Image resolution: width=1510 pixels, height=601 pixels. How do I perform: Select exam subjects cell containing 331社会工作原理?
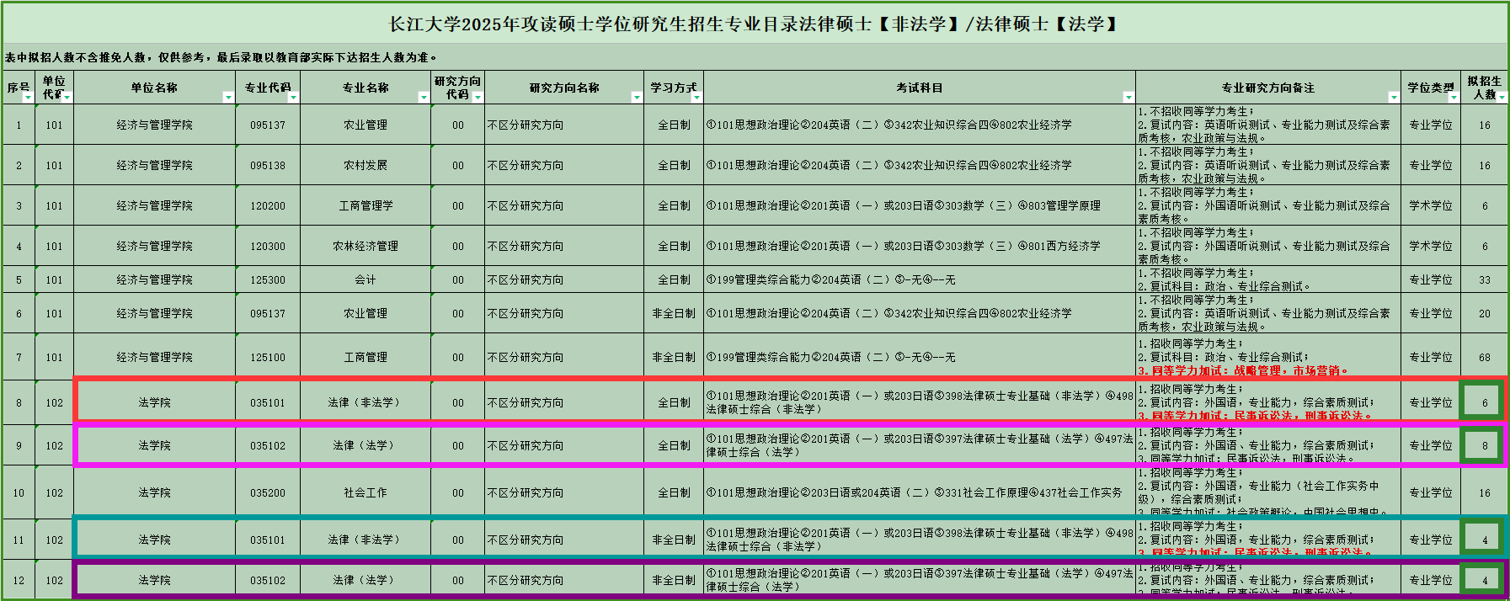tap(920, 492)
